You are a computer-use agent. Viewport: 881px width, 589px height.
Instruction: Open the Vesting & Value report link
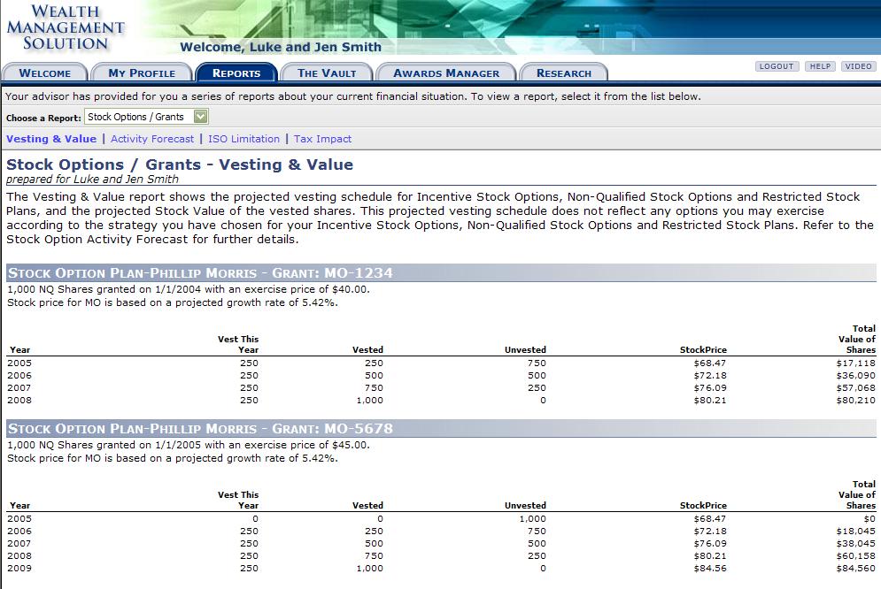pos(51,139)
